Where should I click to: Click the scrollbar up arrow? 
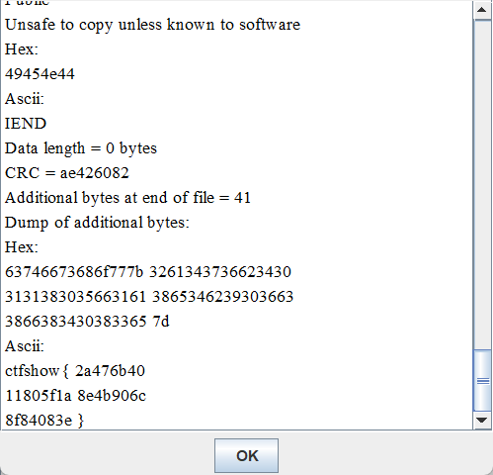pos(482,10)
